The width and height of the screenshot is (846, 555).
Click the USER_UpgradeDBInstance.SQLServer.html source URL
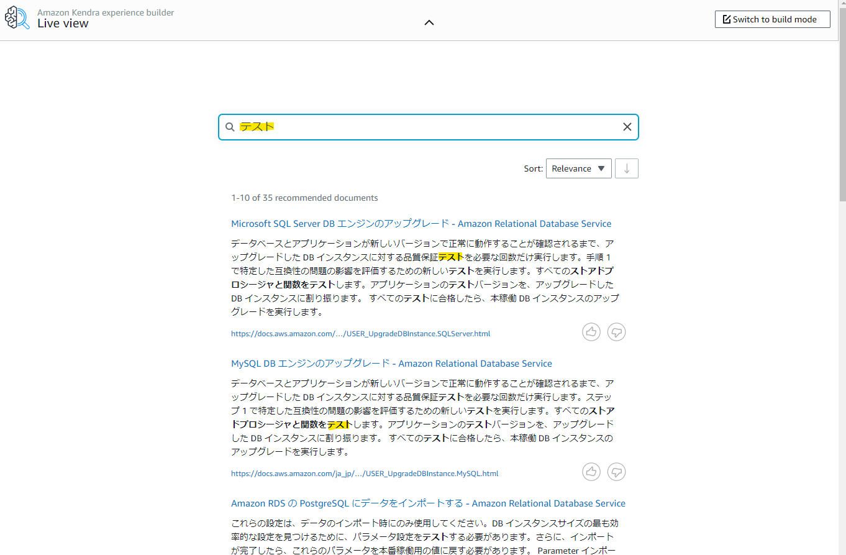(360, 333)
